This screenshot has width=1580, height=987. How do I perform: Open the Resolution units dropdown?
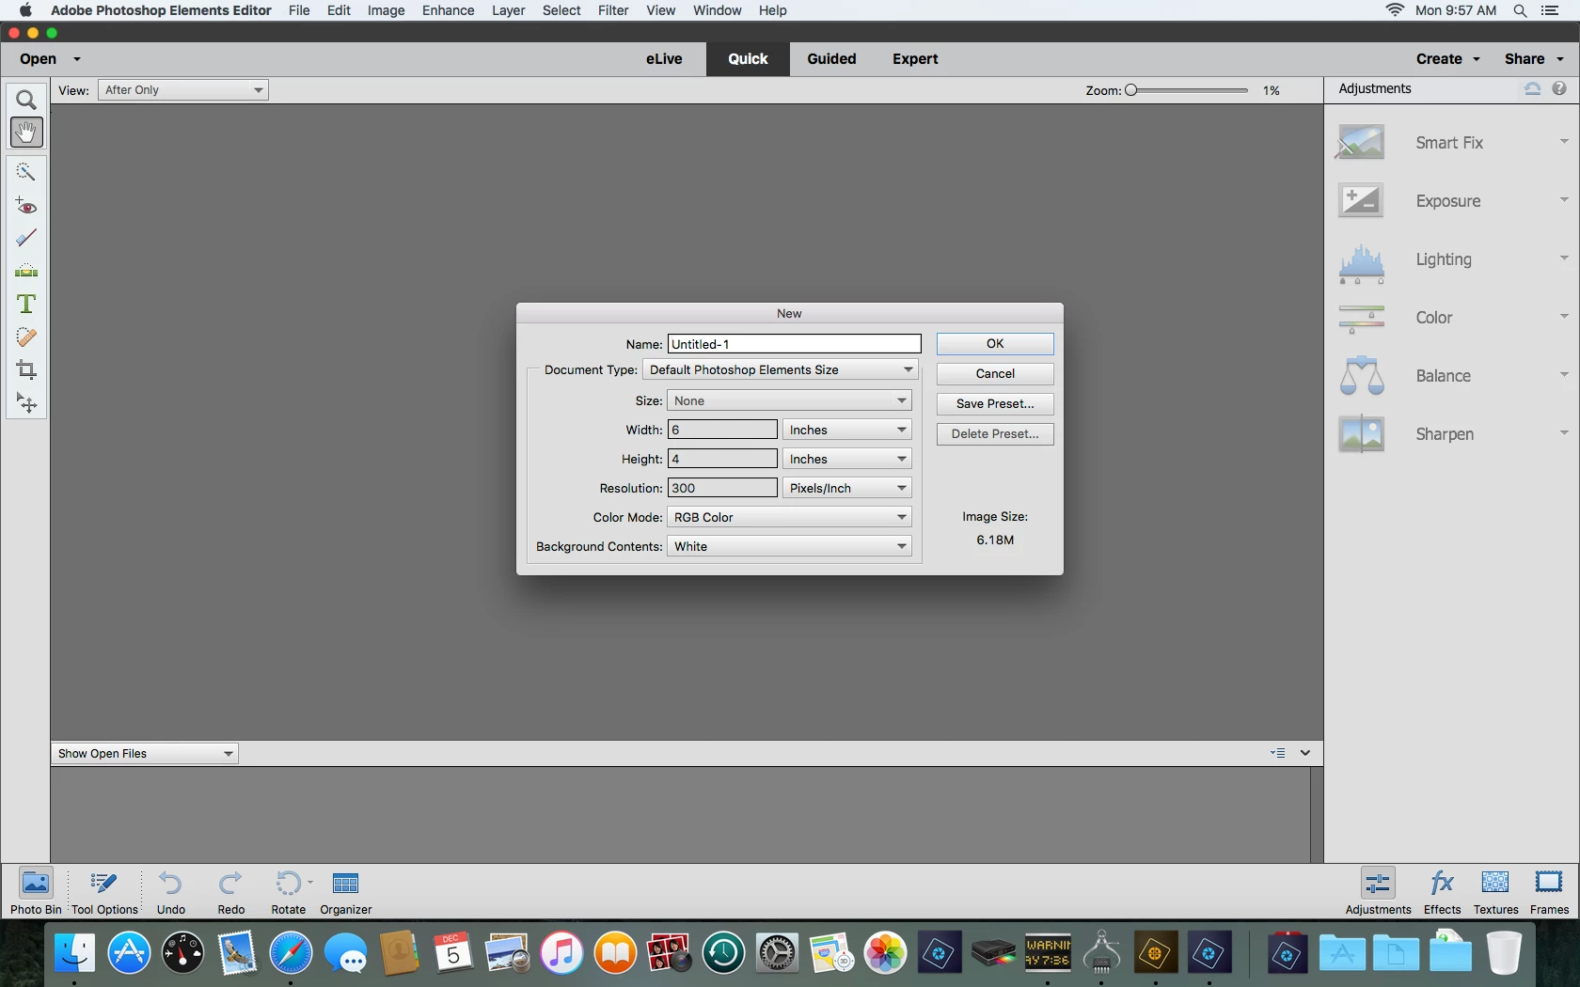click(846, 489)
